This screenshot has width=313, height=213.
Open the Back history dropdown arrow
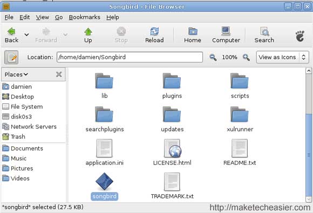coord(26,35)
